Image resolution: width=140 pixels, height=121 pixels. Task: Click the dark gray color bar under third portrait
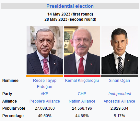(x=120, y=76)
